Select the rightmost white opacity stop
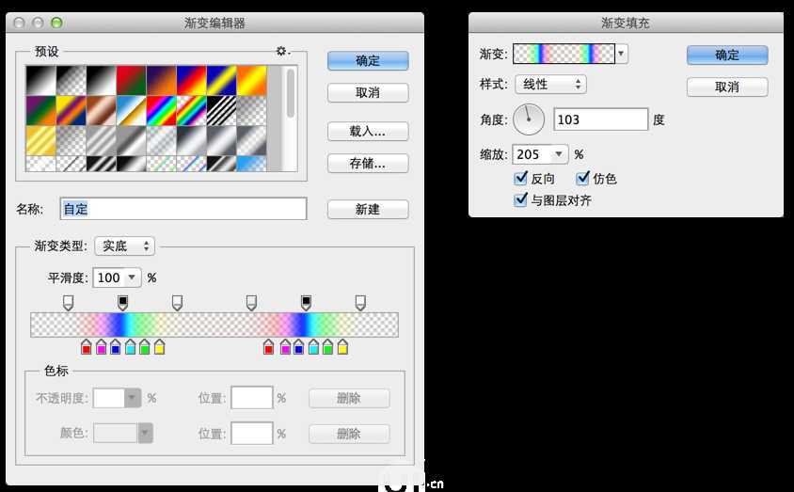The height and width of the screenshot is (492, 794). click(x=359, y=301)
